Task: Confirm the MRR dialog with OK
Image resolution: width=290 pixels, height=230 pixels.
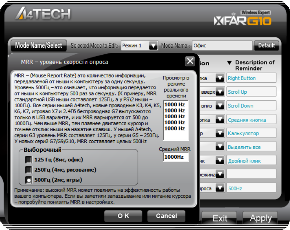Action: [x=123, y=216]
